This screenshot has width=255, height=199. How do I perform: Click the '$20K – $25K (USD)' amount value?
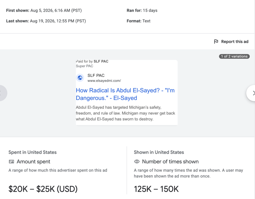click(43, 189)
